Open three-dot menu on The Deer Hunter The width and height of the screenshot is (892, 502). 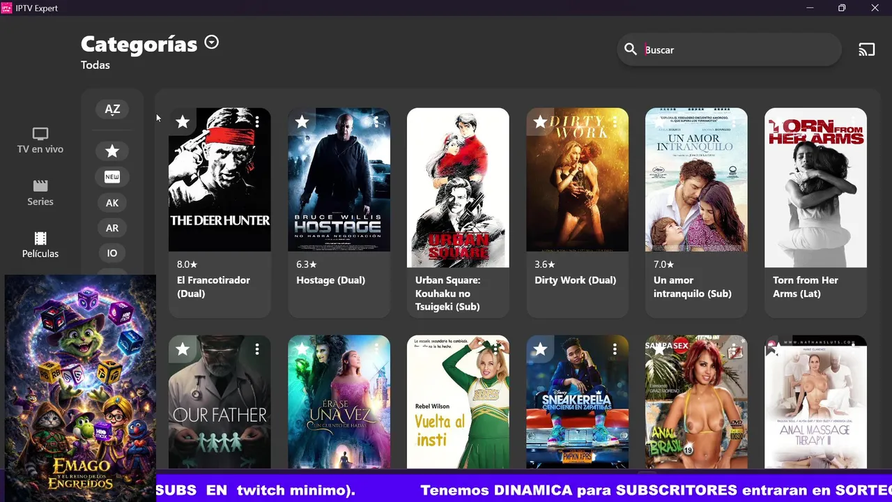(x=257, y=122)
